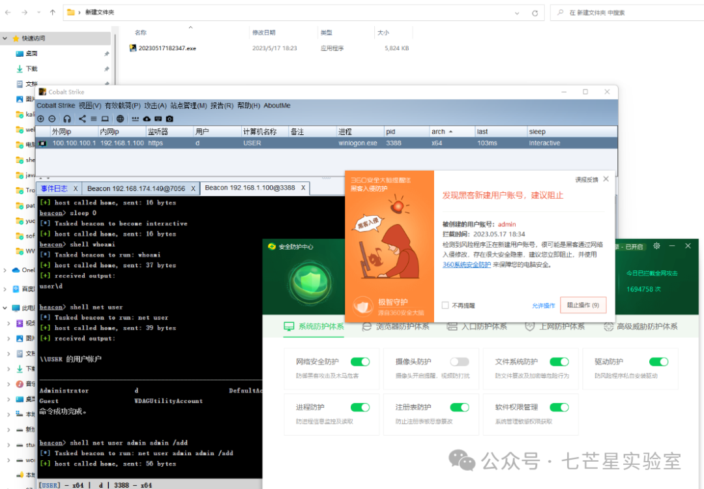The image size is (704, 489).
Task: Switch to the 事件日志 tab
Action: [x=54, y=188]
